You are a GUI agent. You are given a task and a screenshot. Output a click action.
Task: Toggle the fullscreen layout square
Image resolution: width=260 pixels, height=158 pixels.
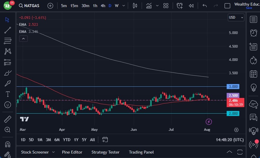pyautogui.click(x=227, y=6)
